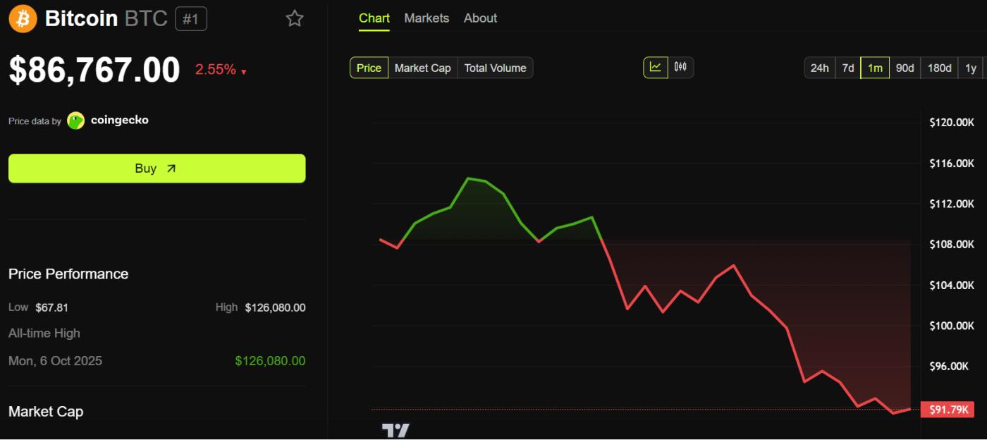
Task: Open the Markets tab
Action: coord(427,18)
